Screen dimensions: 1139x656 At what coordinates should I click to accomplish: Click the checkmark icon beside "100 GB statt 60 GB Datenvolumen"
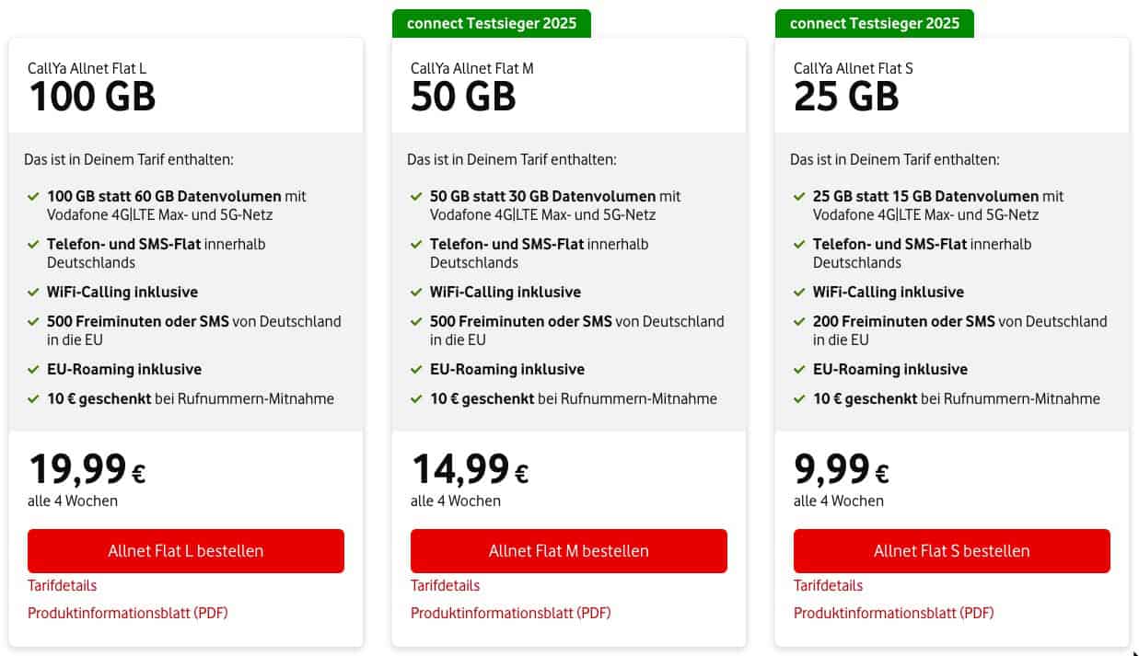tap(34, 196)
